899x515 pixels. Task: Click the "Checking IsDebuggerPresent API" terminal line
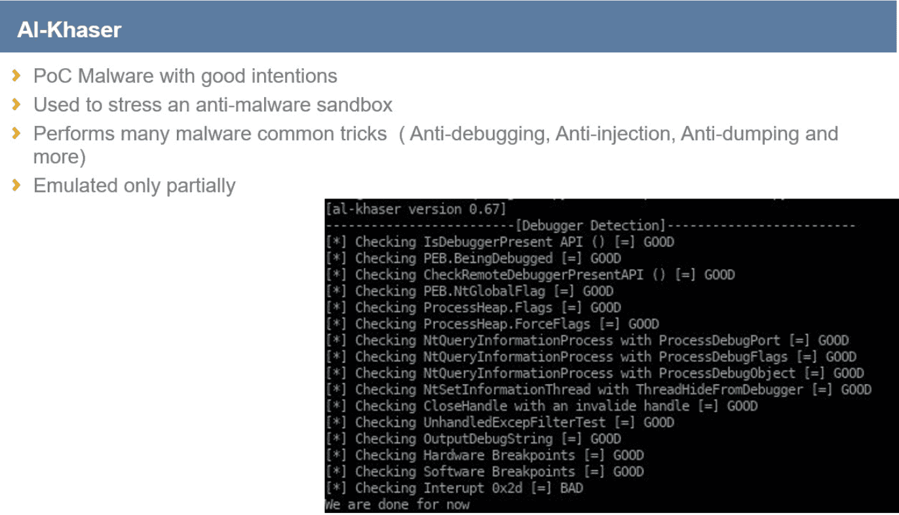(499, 242)
